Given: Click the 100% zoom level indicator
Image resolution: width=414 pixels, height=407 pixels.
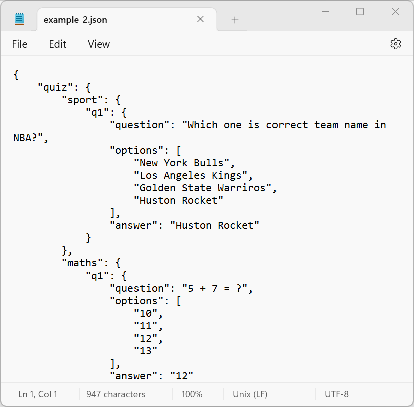Looking at the screenshot, I should (x=192, y=394).
